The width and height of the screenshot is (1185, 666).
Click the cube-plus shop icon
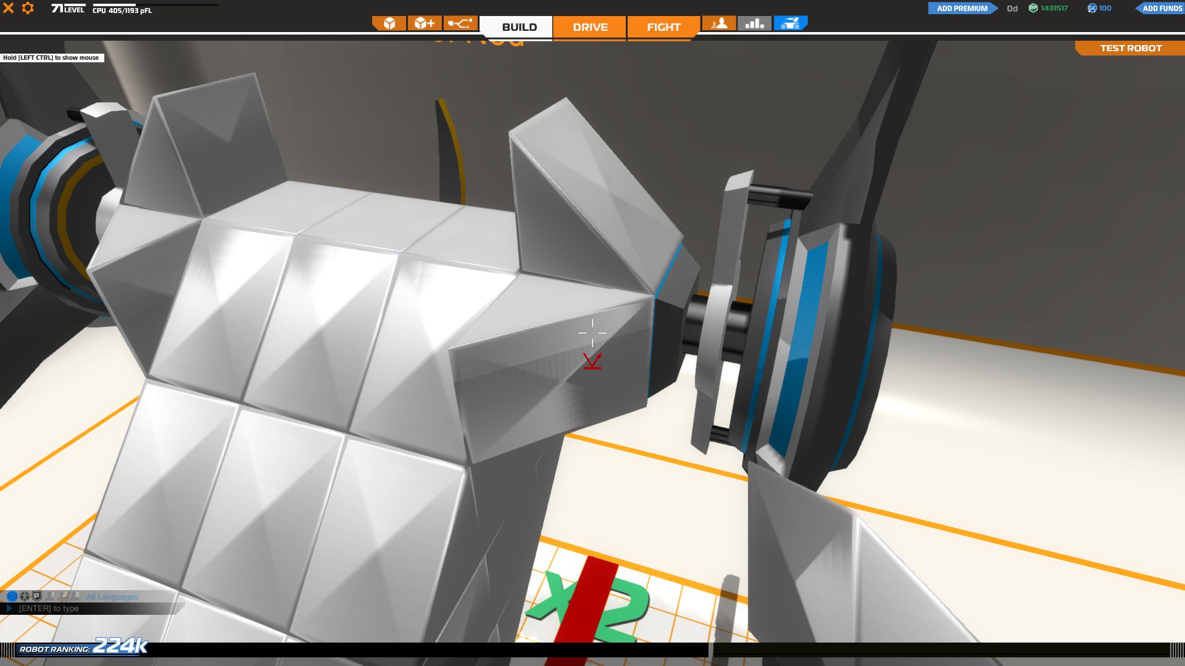pos(425,23)
